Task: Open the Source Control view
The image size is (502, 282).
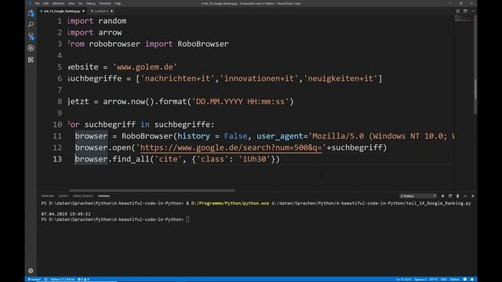Action: click(31, 36)
